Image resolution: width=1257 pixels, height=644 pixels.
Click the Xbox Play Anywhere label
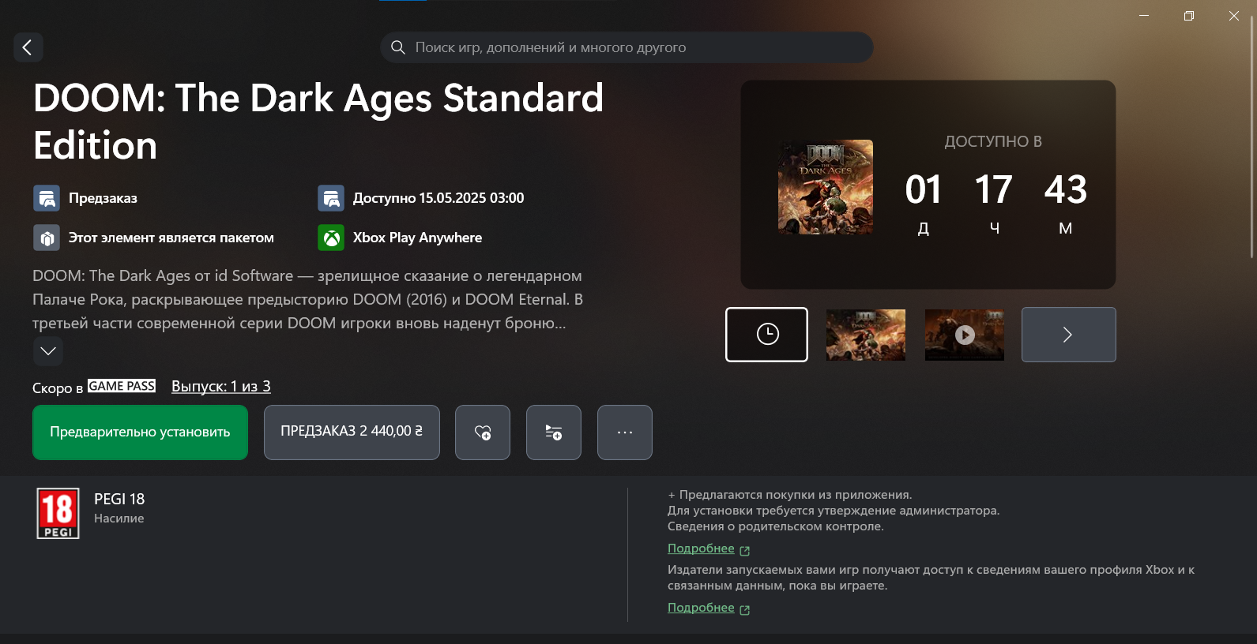tap(417, 238)
